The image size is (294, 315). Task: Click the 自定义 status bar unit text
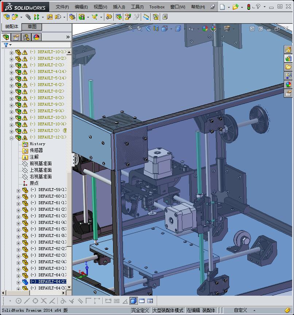(x=240, y=310)
